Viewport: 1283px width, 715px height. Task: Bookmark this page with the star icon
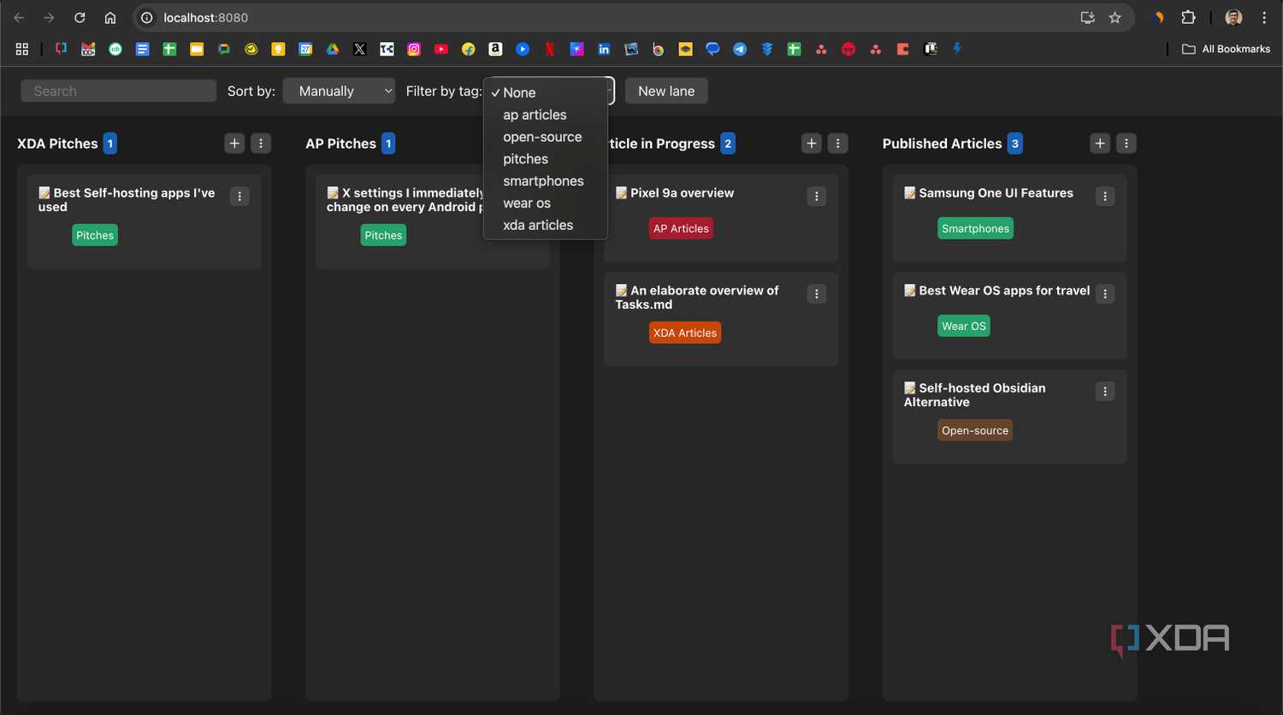tap(1114, 18)
